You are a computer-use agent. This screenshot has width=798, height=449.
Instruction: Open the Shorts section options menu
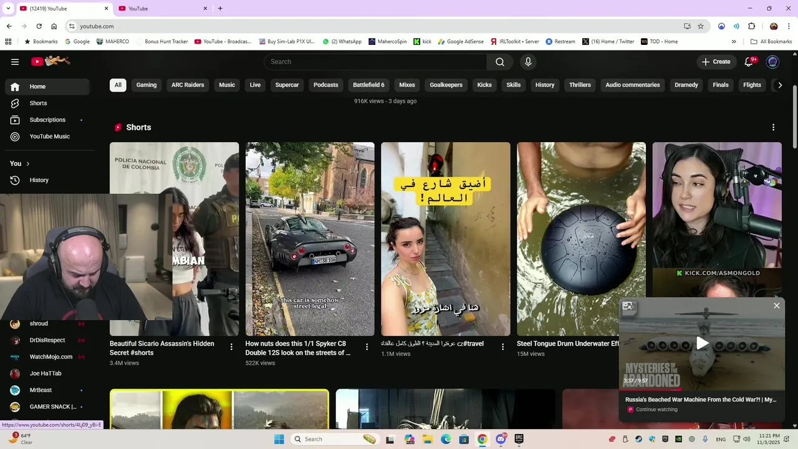coord(773,127)
